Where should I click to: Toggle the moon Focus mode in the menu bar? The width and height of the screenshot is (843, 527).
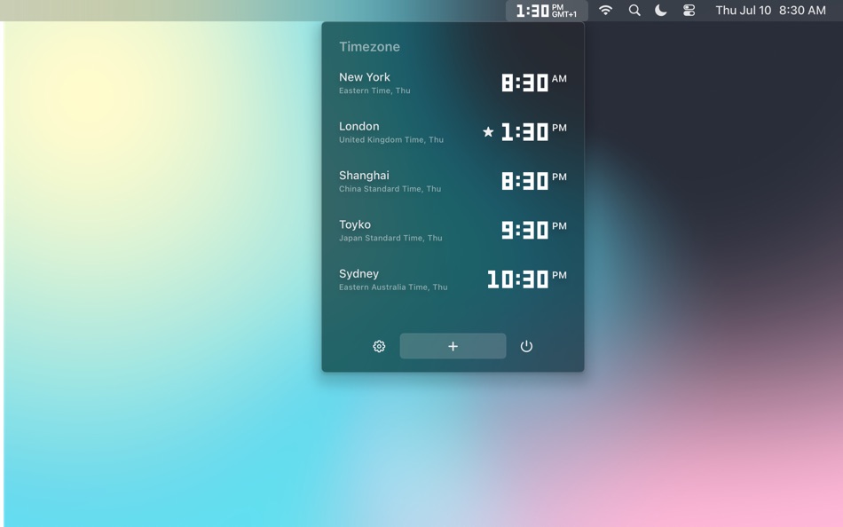pyautogui.click(x=660, y=10)
